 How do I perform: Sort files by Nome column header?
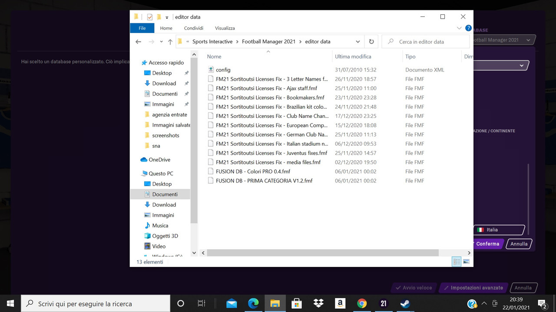(x=214, y=57)
